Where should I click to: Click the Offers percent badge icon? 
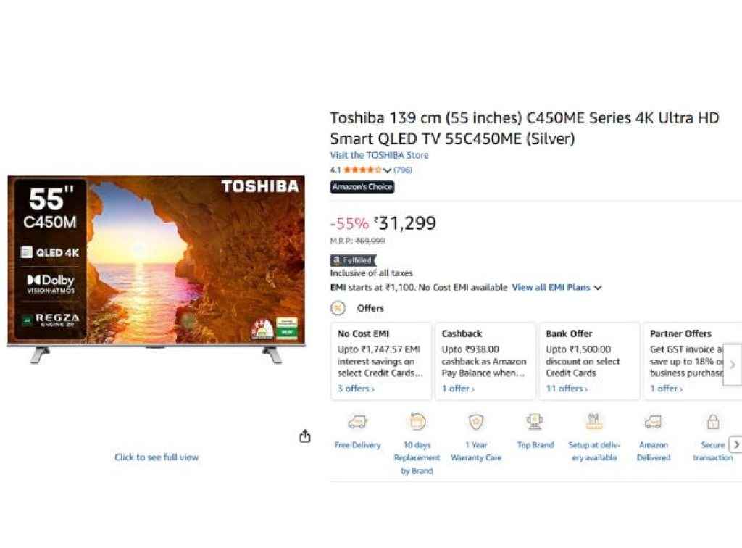pos(337,308)
